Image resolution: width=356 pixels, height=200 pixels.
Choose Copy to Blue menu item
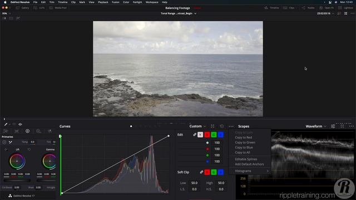(244, 147)
